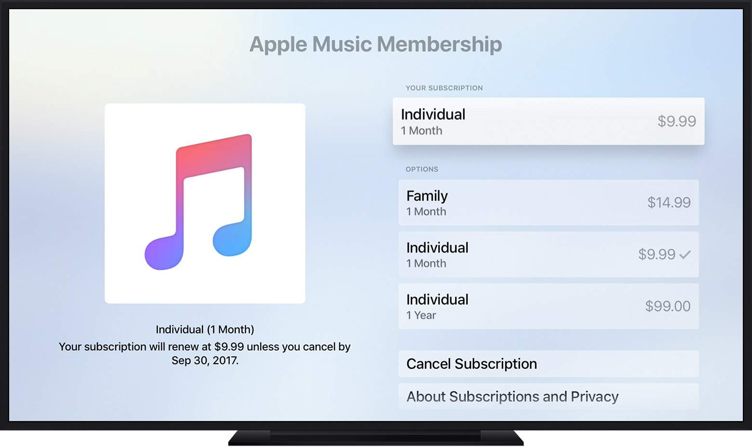Click the Apple Music note artwork
Viewport: 752px width, 447px height.
pos(205,203)
